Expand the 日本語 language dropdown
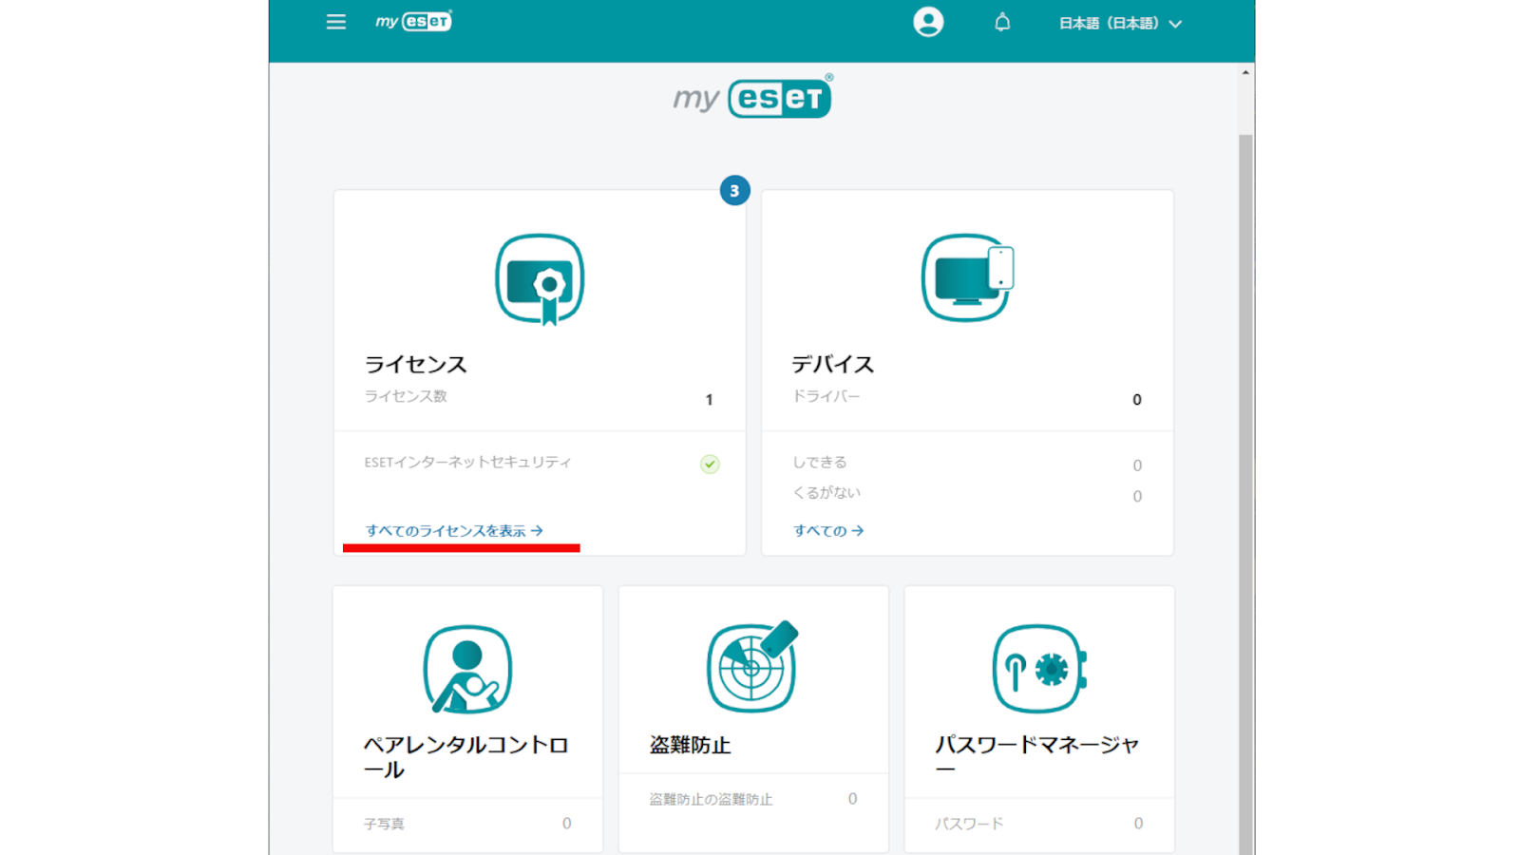Screen dimensions: 1520x855 [1120, 24]
